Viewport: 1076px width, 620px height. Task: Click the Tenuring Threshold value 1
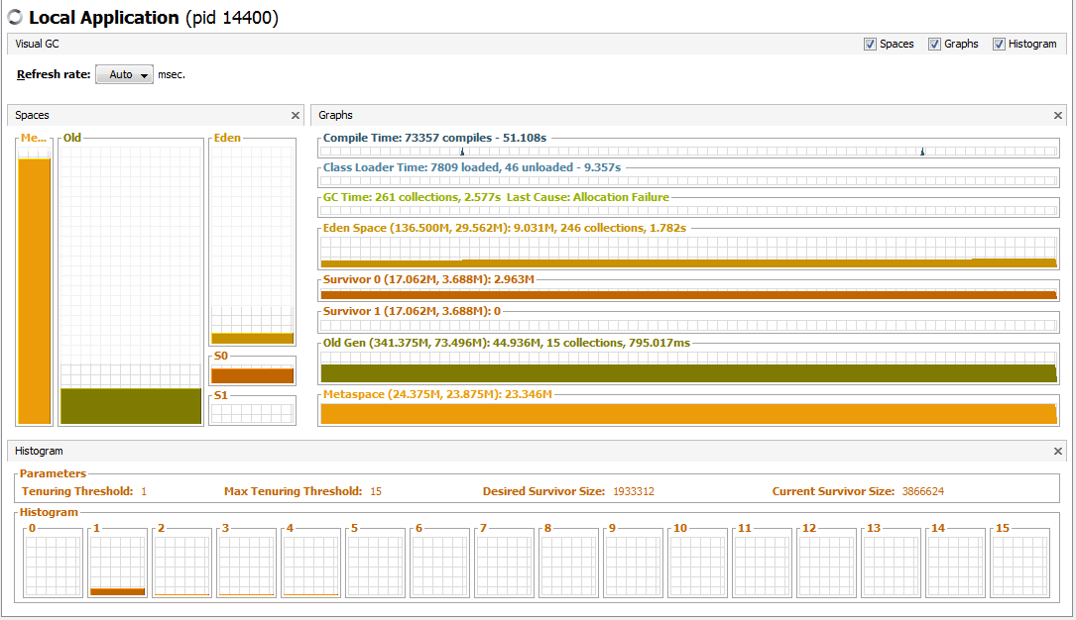click(x=144, y=491)
